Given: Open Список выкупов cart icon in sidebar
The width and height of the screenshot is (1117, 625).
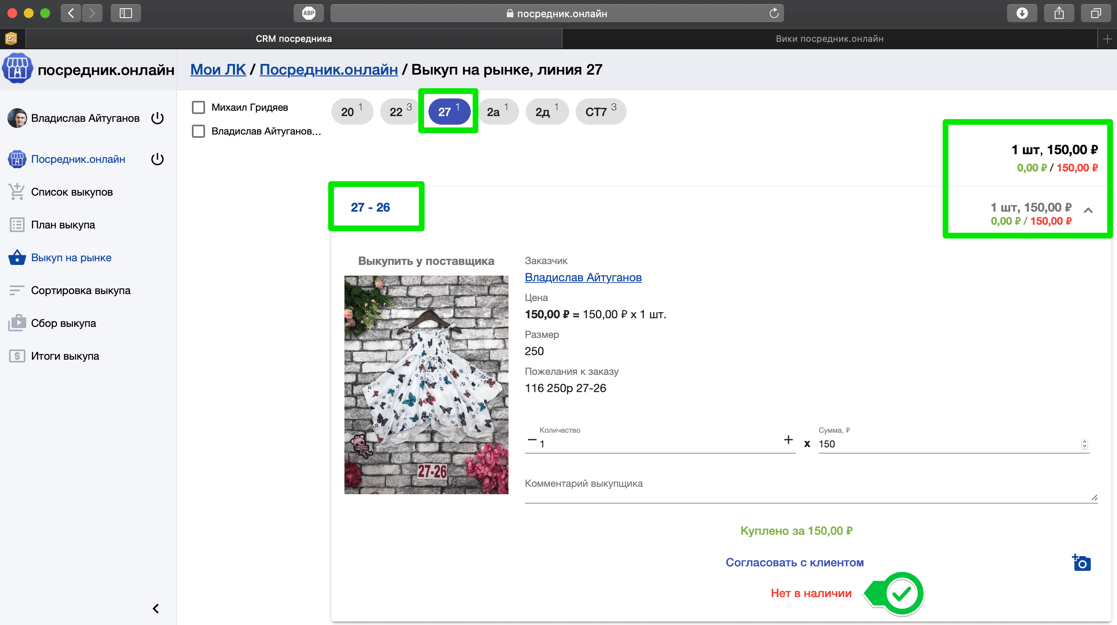Looking at the screenshot, I should coord(17,192).
